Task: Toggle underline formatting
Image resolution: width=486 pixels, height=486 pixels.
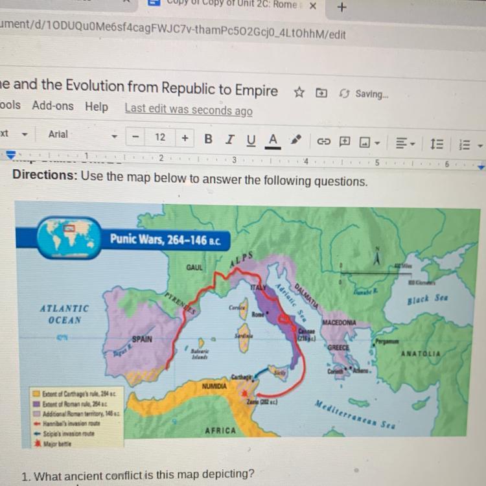Action: 250,139
